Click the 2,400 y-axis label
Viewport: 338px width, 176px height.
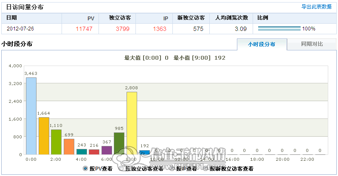[x=15, y=101]
